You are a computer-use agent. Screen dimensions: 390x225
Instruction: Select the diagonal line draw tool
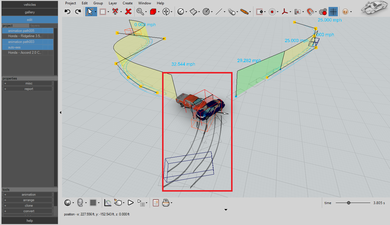point(219,12)
